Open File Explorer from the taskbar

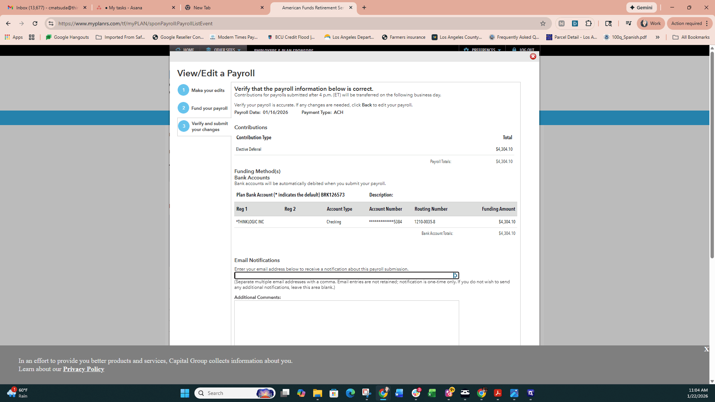(x=317, y=393)
